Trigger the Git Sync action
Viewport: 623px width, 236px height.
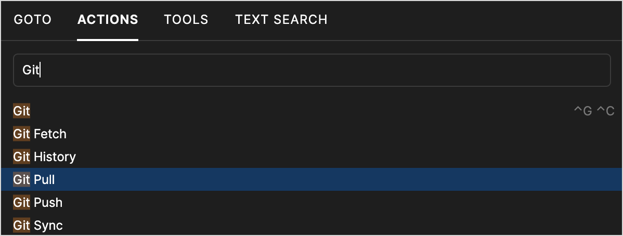[x=38, y=226]
